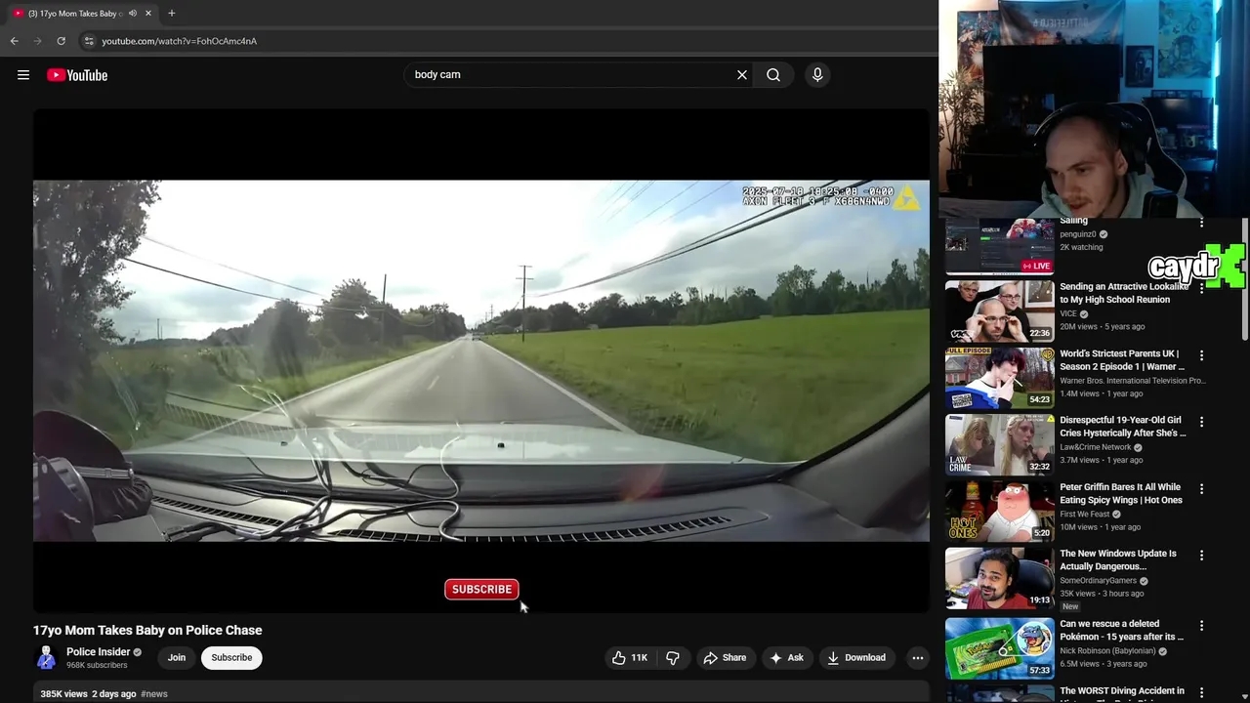Screen dimensions: 1250x703
Task: Open site information icon in address bar
Action: coord(89,41)
